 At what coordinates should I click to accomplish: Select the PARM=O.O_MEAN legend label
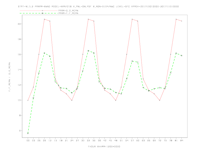[x=68, y=10]
